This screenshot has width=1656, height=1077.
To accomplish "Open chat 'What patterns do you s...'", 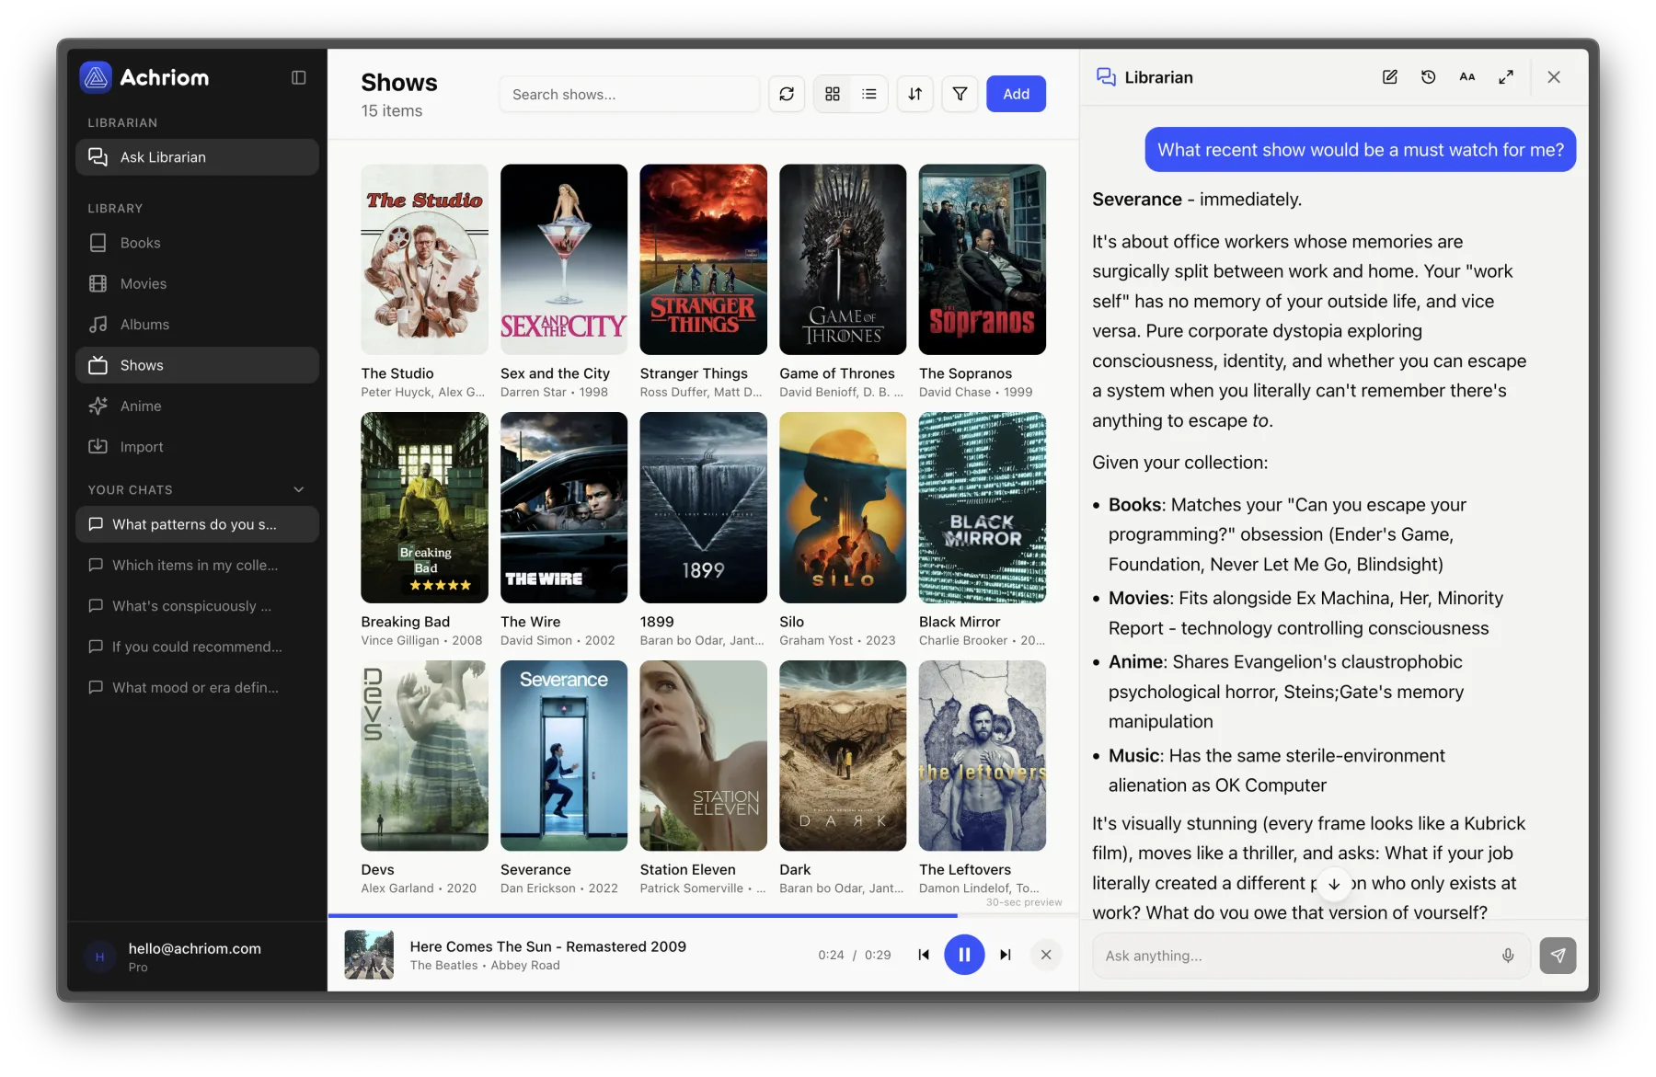I will point(197,524).
